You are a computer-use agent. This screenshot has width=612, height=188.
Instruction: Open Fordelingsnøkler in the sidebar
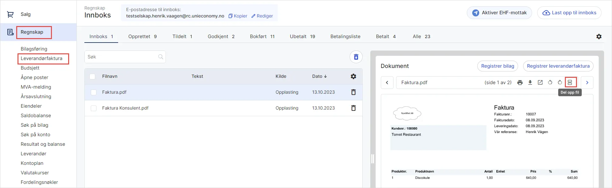click(x=39, y=182)
